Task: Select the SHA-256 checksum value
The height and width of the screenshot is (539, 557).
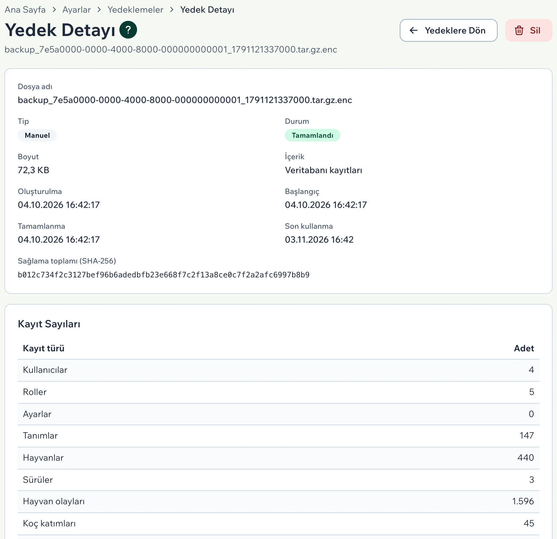Action: pos(164,275)
